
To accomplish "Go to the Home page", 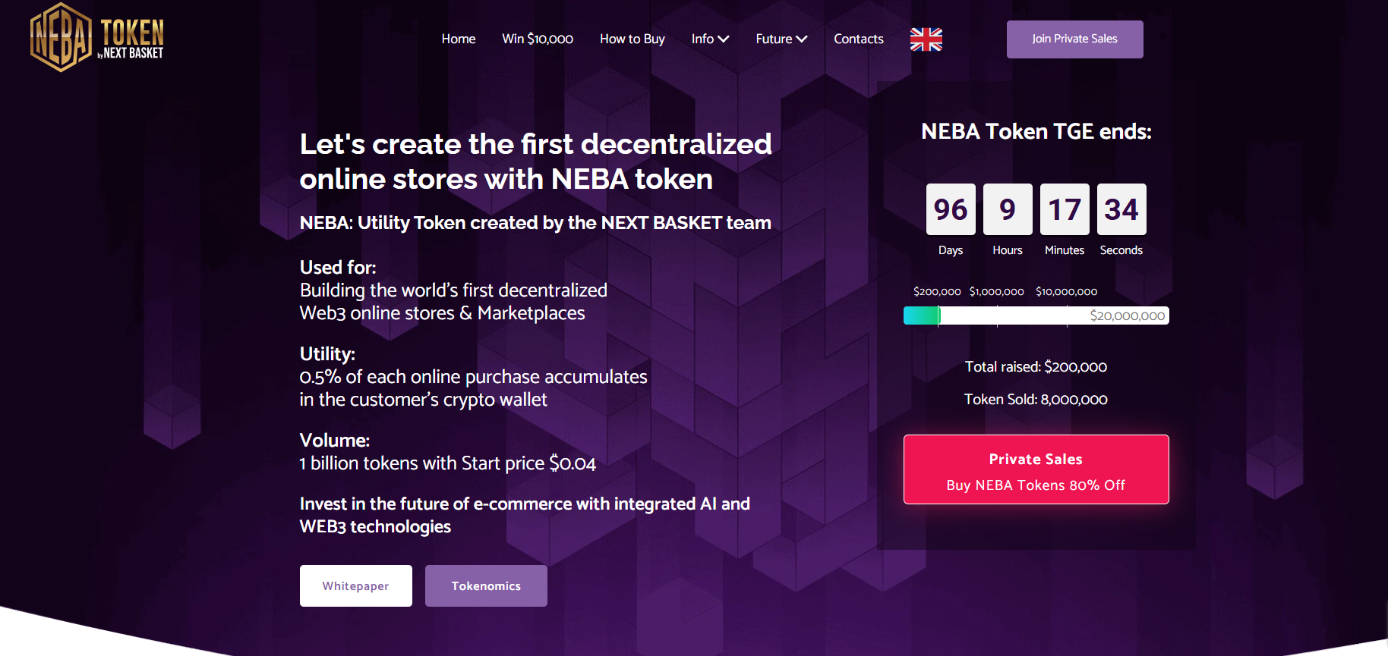I will (x=459, y=39).
